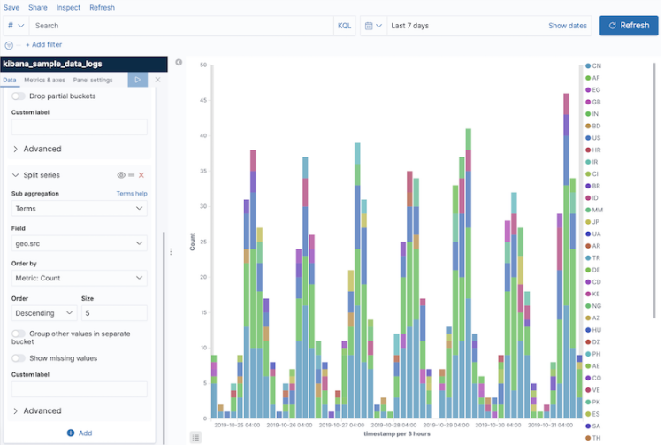Expand the lower Advanced section
Viewport: 672px width, 445px height.
tap(37, 410)
